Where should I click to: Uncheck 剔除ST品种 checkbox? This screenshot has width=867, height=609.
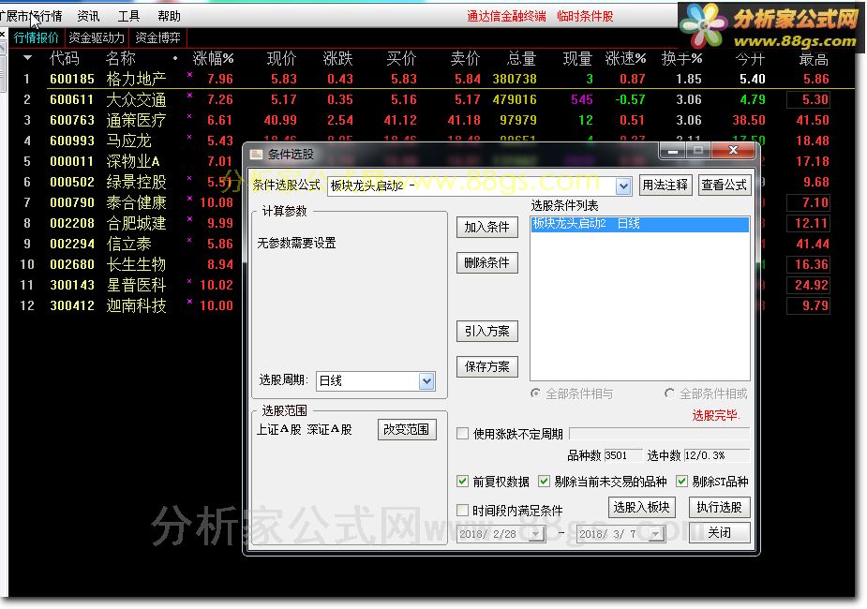pyautogui.click(x=681, y=482)
